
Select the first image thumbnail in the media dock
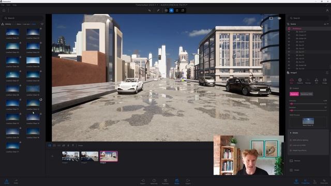(71, 156)
